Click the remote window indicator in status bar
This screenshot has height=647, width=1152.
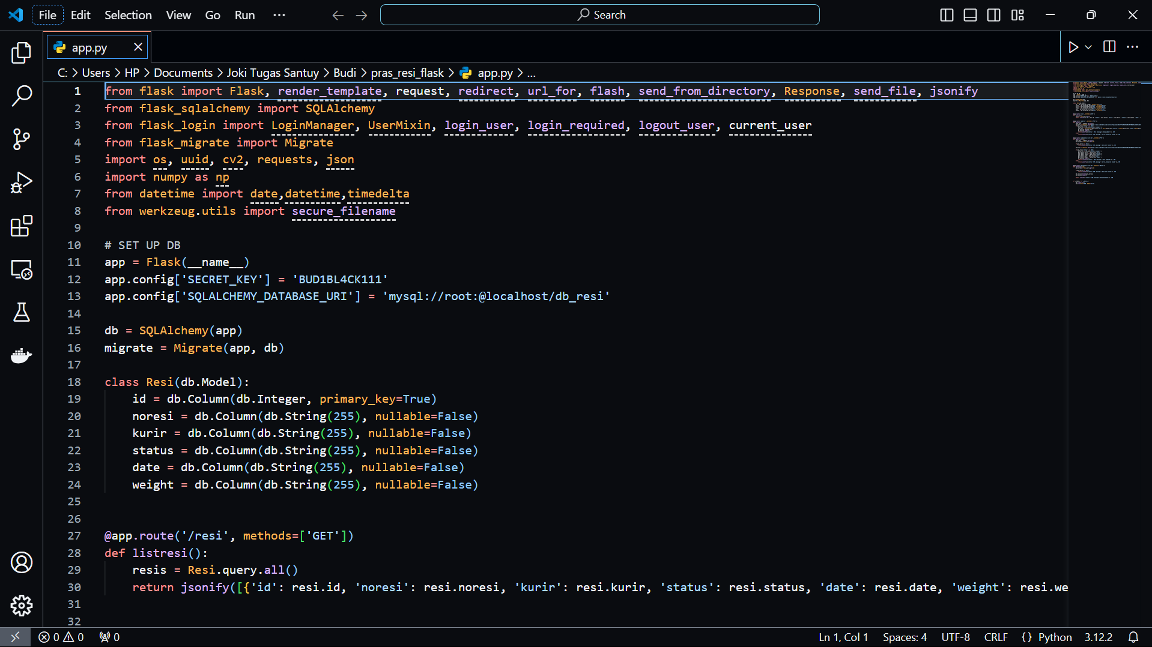click(x=15, y=637)
